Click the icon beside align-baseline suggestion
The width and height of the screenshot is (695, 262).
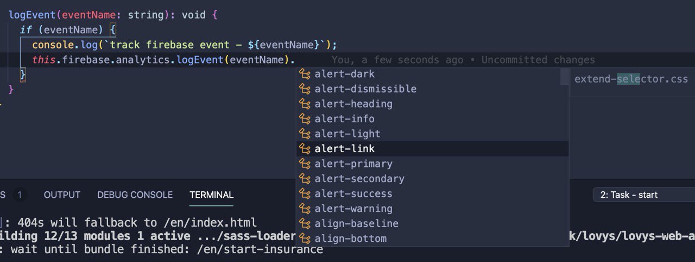click(305, 223)
